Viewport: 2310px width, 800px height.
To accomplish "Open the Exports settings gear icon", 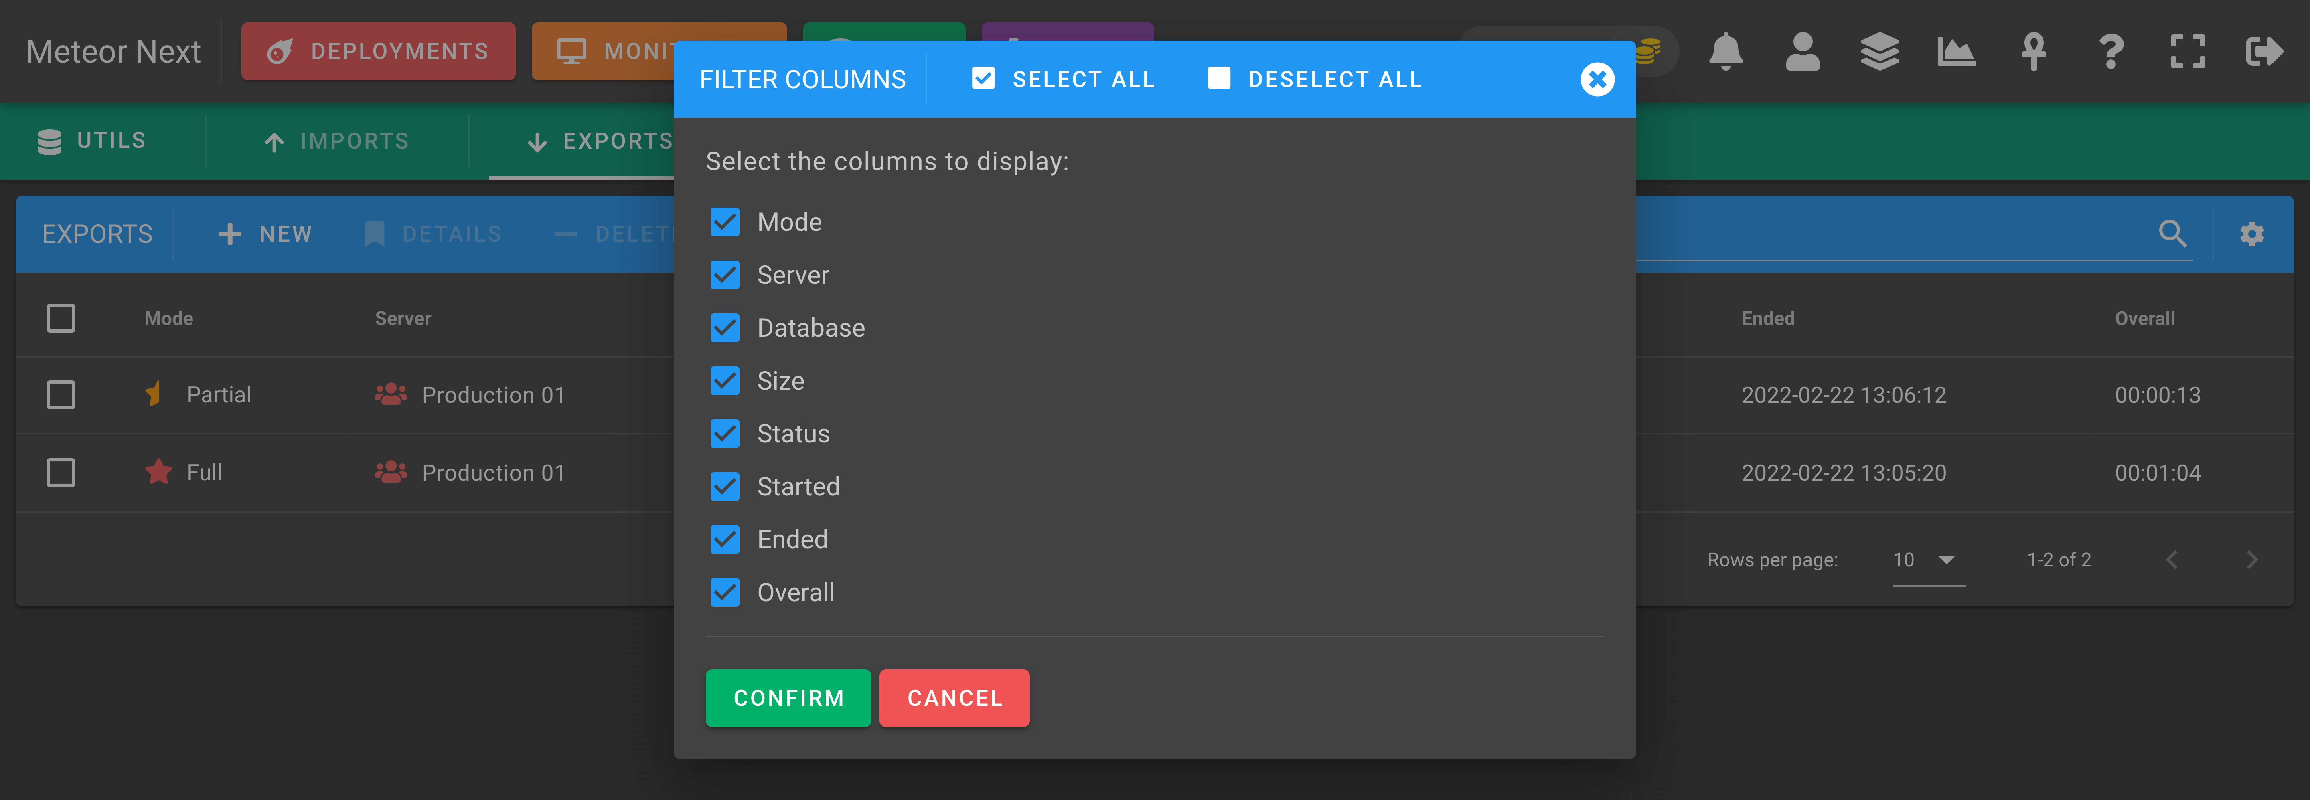I will coord(2252,235).
